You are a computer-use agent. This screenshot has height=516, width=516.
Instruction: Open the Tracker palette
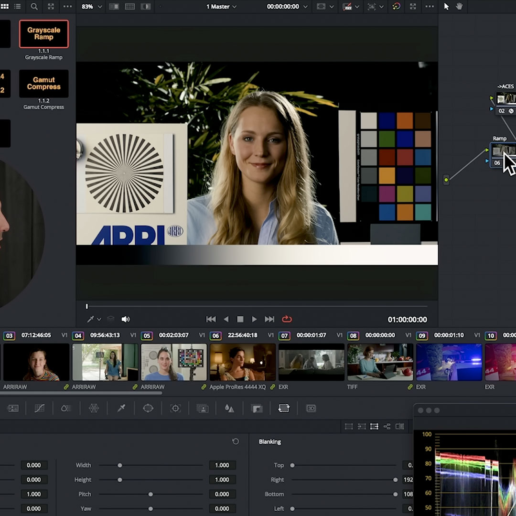click(x=175, y=408)
